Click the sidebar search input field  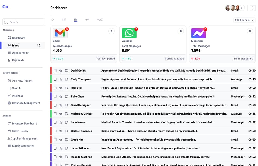click(23, 22)
